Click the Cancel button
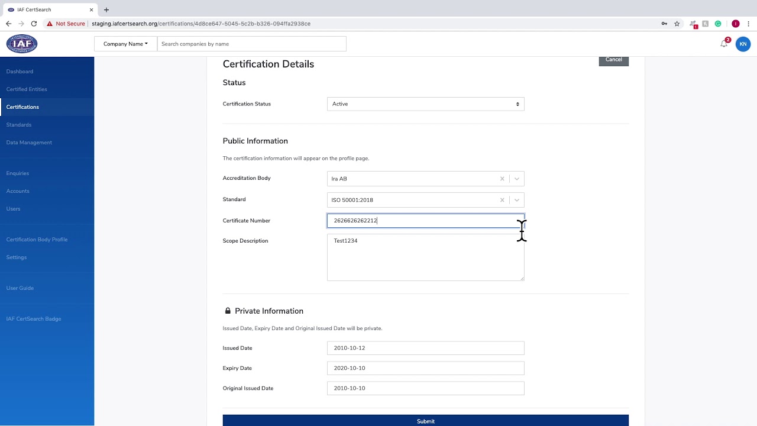The height and width of the screenshot is (426, 757). coord(613,60)
